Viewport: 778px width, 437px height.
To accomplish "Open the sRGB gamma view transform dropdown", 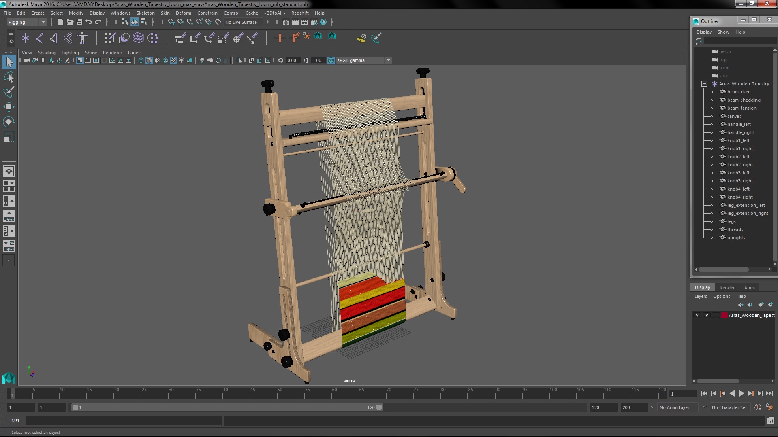I will point(364,60).
